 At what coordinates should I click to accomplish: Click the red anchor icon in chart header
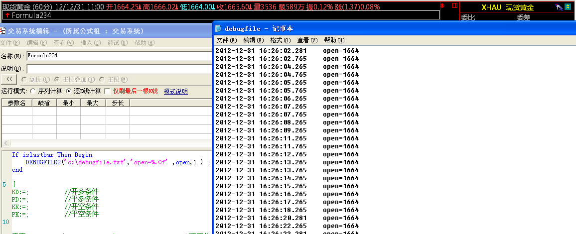pyautogui.click(x=442, y=5)
